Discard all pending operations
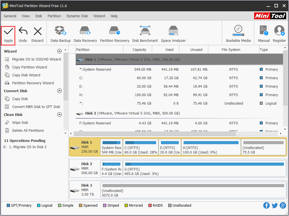This screenshot has height=216, width=289. [x=37, y=35]
